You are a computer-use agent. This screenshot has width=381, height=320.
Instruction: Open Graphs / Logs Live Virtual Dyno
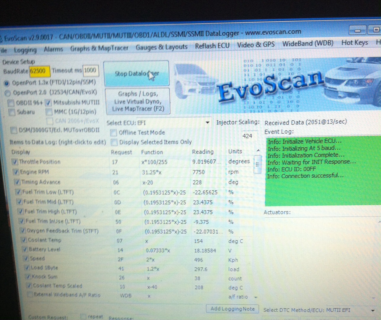pos(138,101)
